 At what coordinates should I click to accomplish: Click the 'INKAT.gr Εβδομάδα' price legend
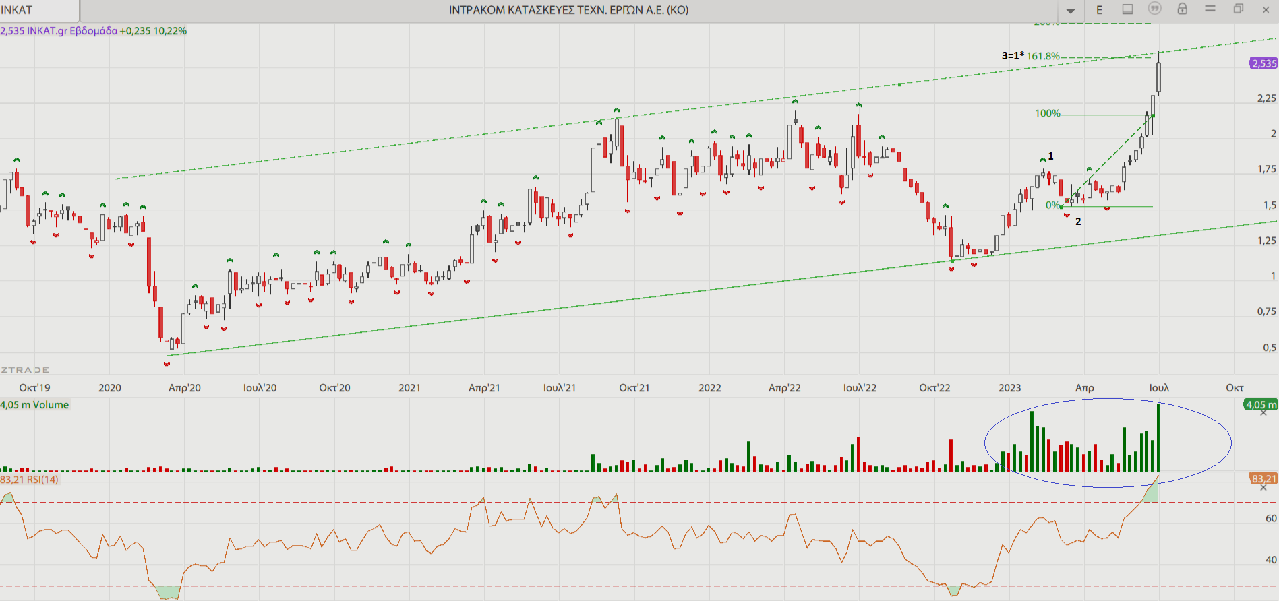click(x=72, y=31)
